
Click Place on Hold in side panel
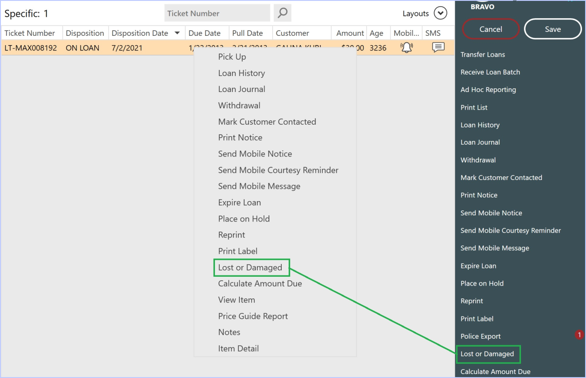pyautogui.click(x=482, y=283)
